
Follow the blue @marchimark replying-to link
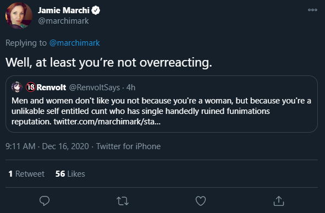(x=75, y=43)
